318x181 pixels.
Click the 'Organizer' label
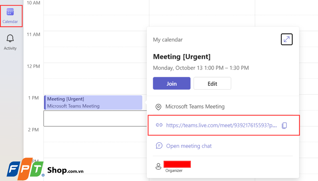(174, 171)
